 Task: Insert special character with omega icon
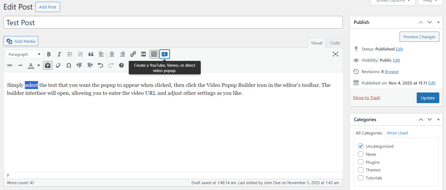[x=69, y=65]
